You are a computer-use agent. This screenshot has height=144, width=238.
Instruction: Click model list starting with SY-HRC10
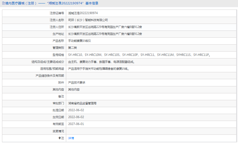point(139,55)
